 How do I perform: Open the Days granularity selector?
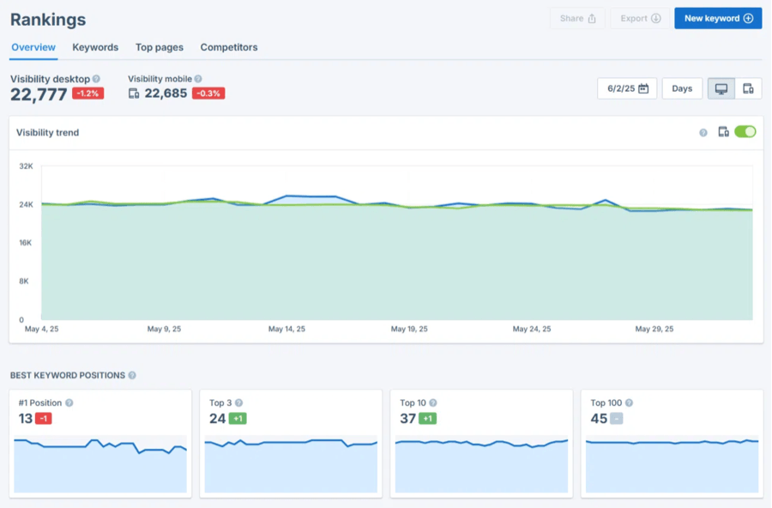tap(682, 88)
